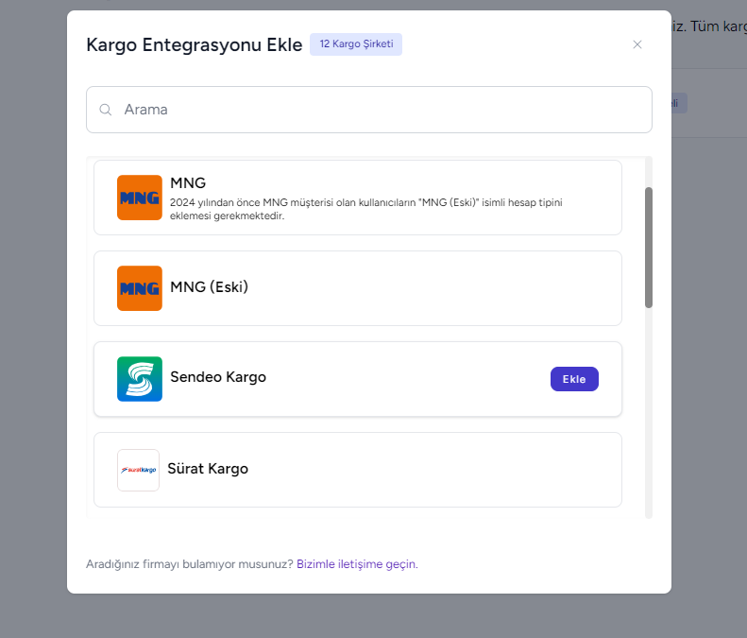Click the Aradığınız firmayı bulamıyor musunuz text
Image resolution: width=747 pixels, height=638 pixels.
coord(189,564)
